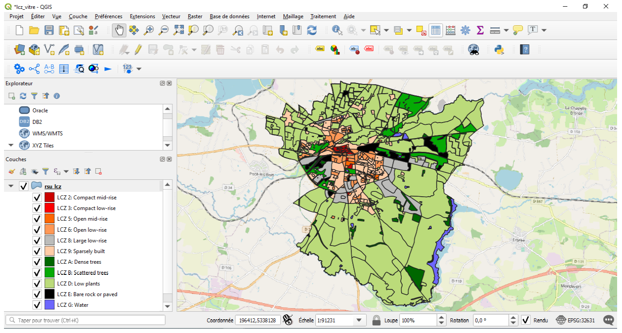The width and height of the screenshot is (622, 333).
Task: Uncheck the LCZ A: Dense trees layer
Action: coord(37,262)
